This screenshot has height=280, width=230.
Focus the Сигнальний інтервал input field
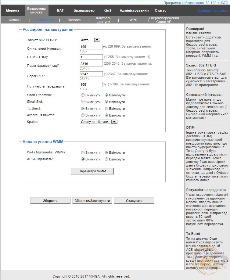(91, 47)
